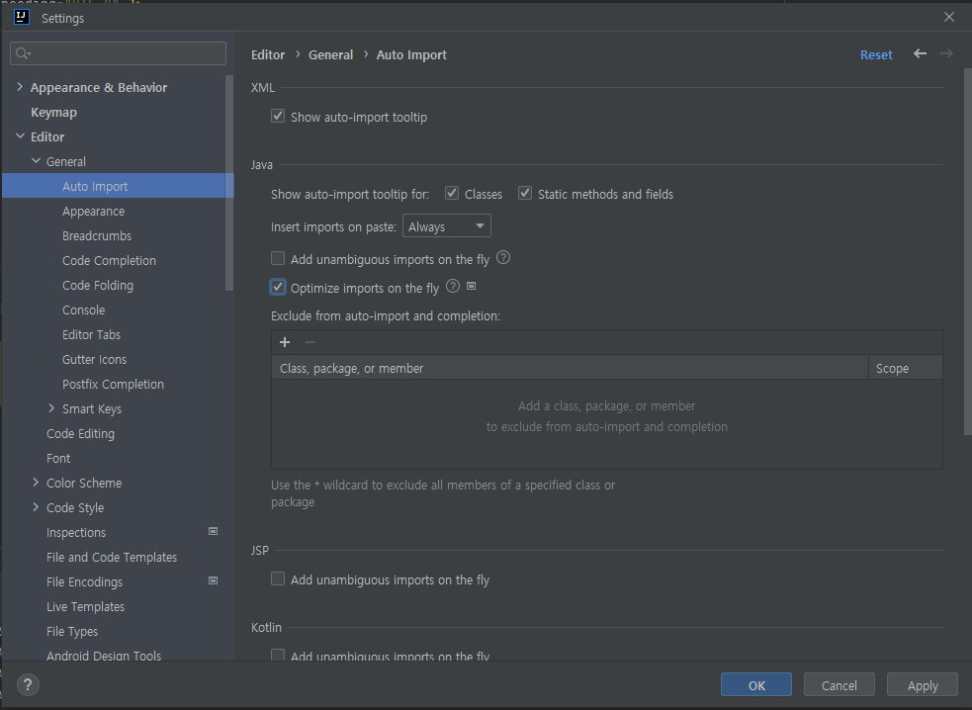The image size is (972, 710).
Task: Open the Insert imports on paste dropdown
Action: click(446, 225)
